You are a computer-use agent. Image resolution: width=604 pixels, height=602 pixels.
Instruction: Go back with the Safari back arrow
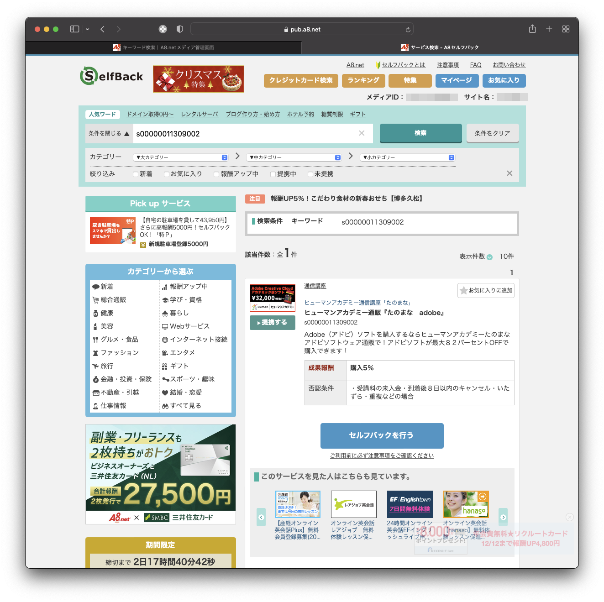tap(103, 29)
